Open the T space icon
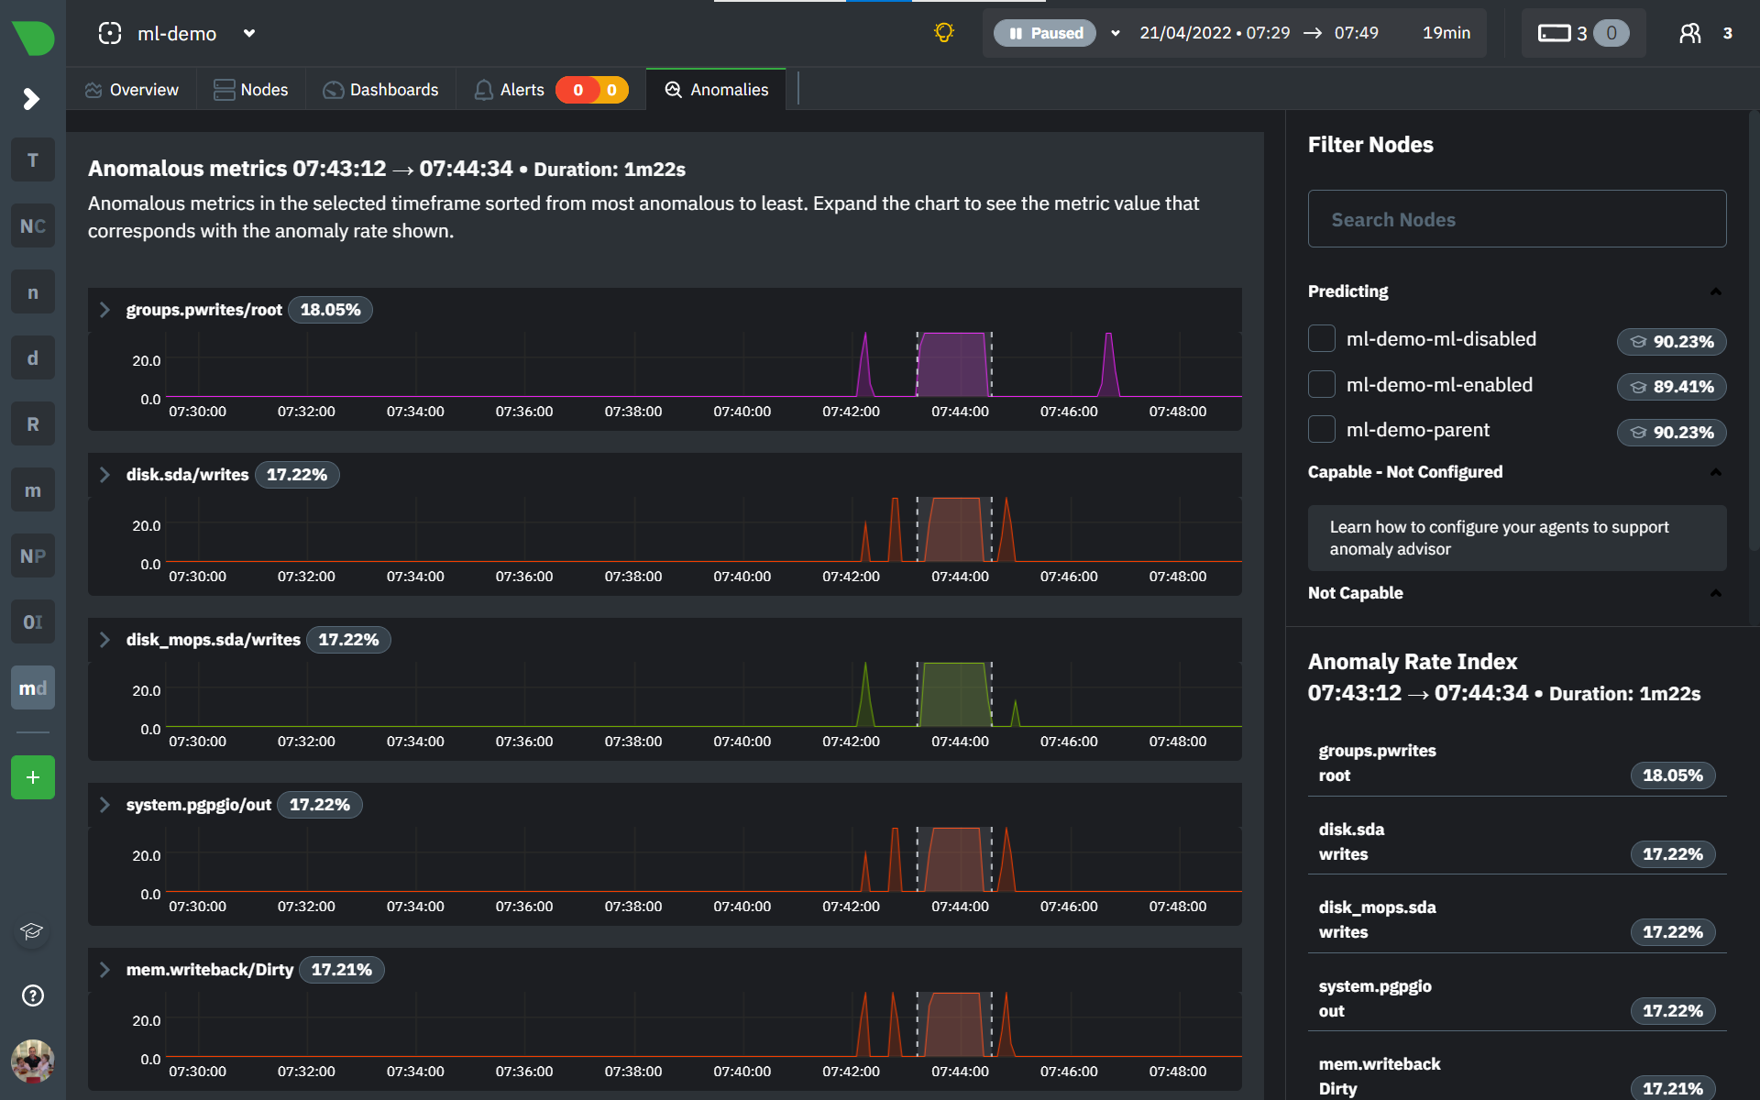Viewport: 1760px width, 1100px height. click(33, 160)
